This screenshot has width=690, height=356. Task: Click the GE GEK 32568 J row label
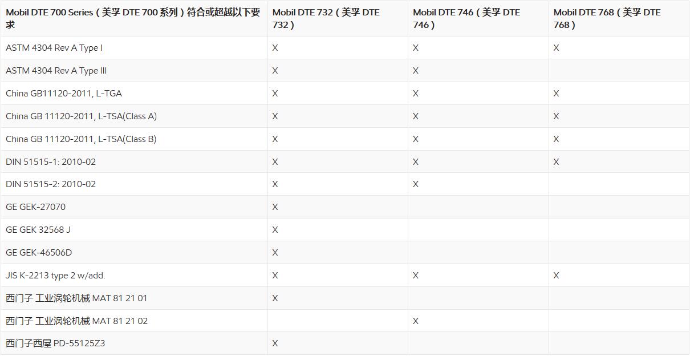pyautogui.click(x=38, y=230)
